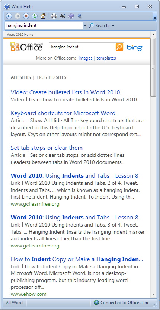
Task: Click the bing logo
Action: 135,47
